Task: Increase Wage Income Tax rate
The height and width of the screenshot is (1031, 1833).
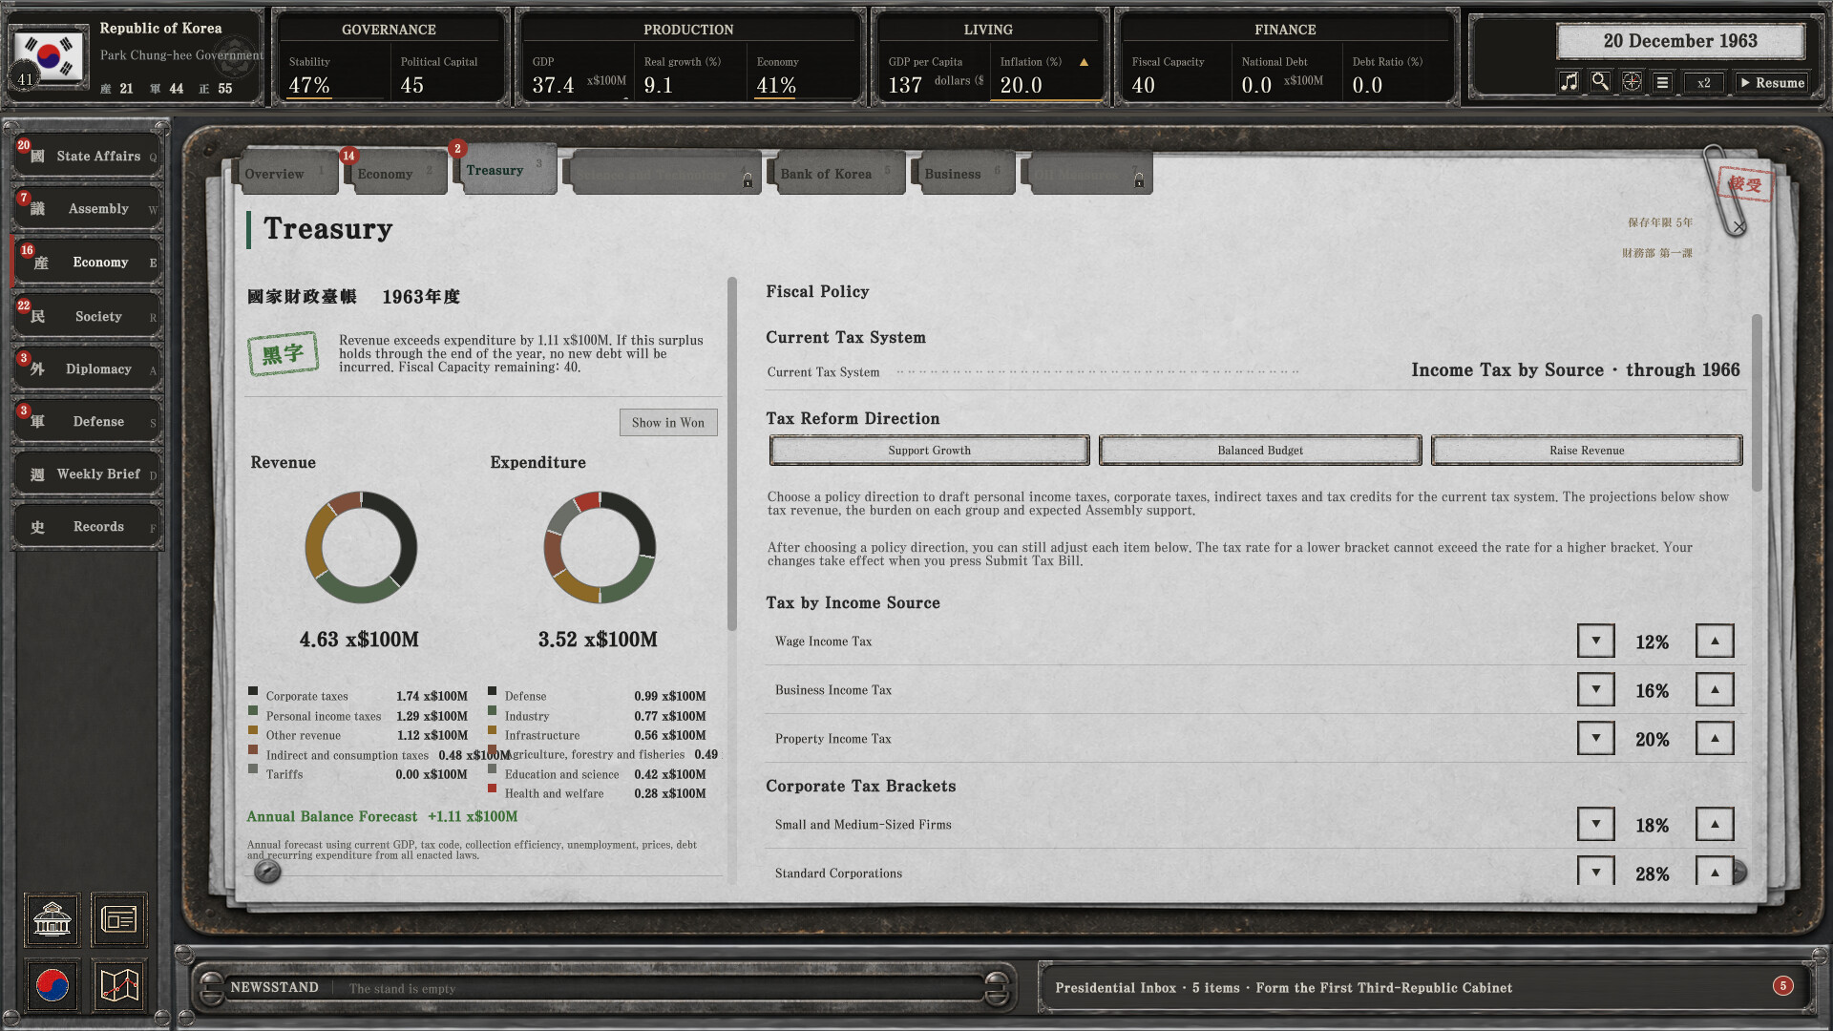Action: [1715, 642]
